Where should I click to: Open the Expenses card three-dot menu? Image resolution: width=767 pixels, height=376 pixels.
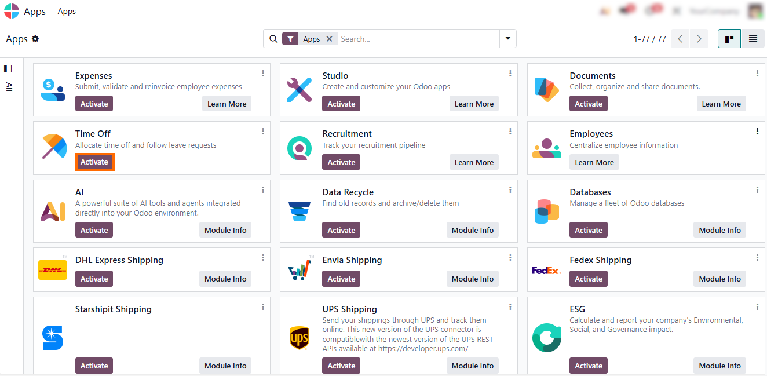[263, 74]
